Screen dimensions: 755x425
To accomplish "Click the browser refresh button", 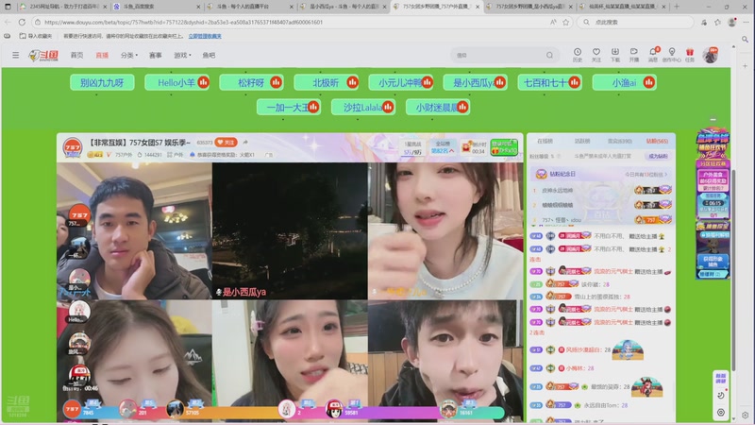I will coord(22,22).
